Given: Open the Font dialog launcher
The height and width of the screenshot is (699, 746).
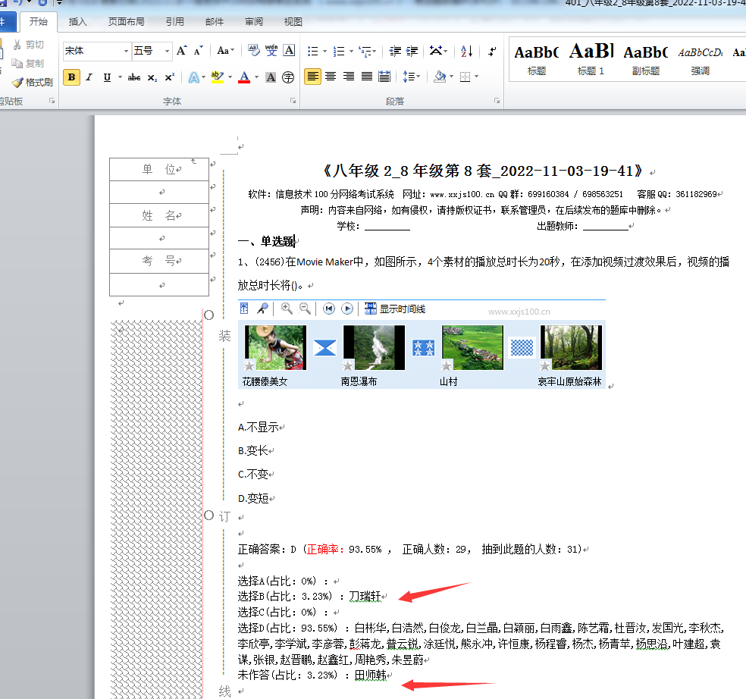Looking at the screenshot, I should [x=293, y=101].
